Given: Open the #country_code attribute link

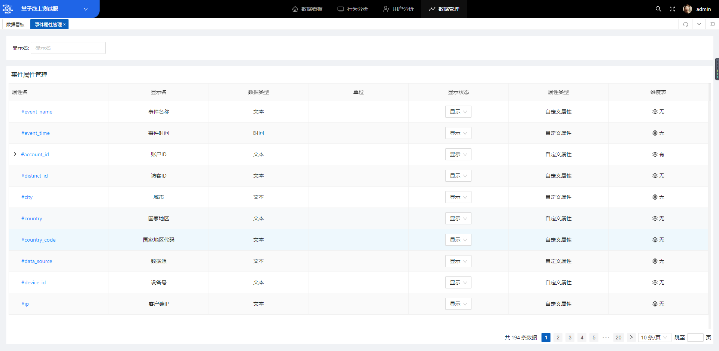Looking at the screenshot, I should pyautogui.click(x=38, y=240).
